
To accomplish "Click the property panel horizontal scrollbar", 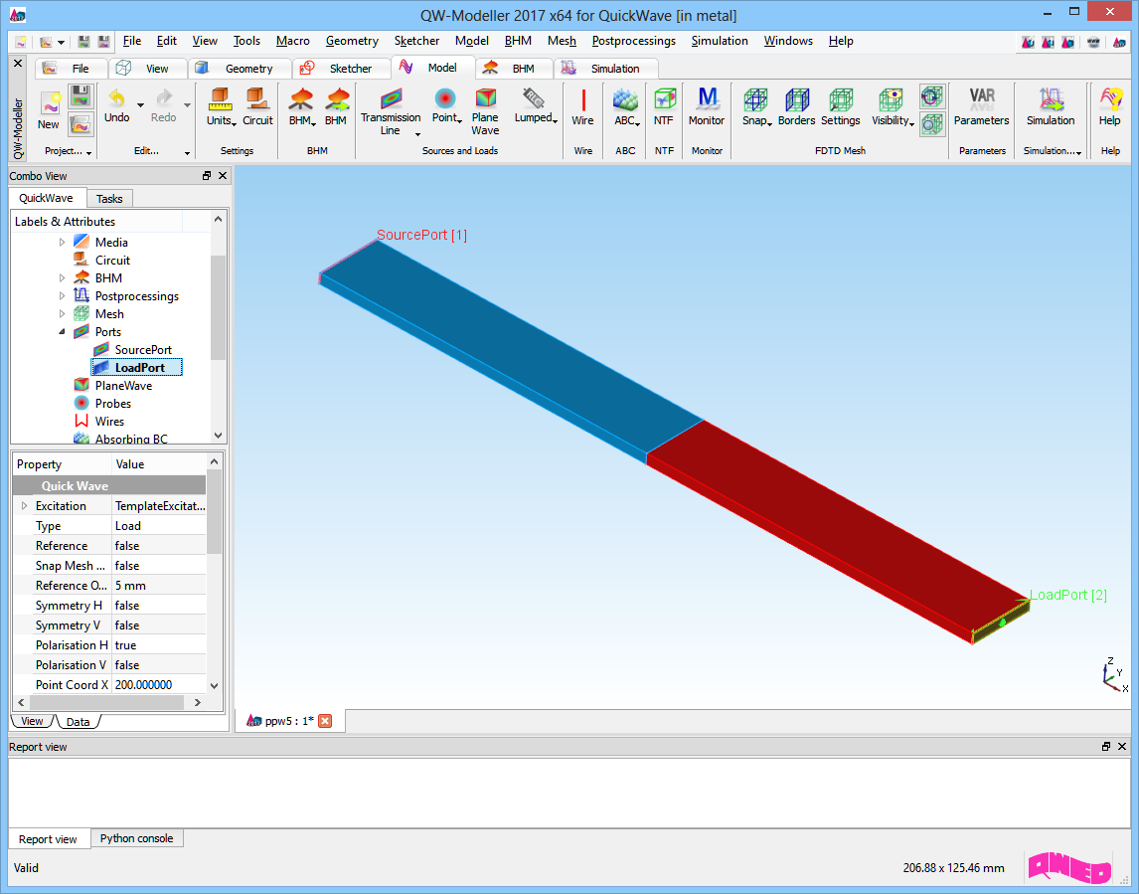I will [105, 703].
